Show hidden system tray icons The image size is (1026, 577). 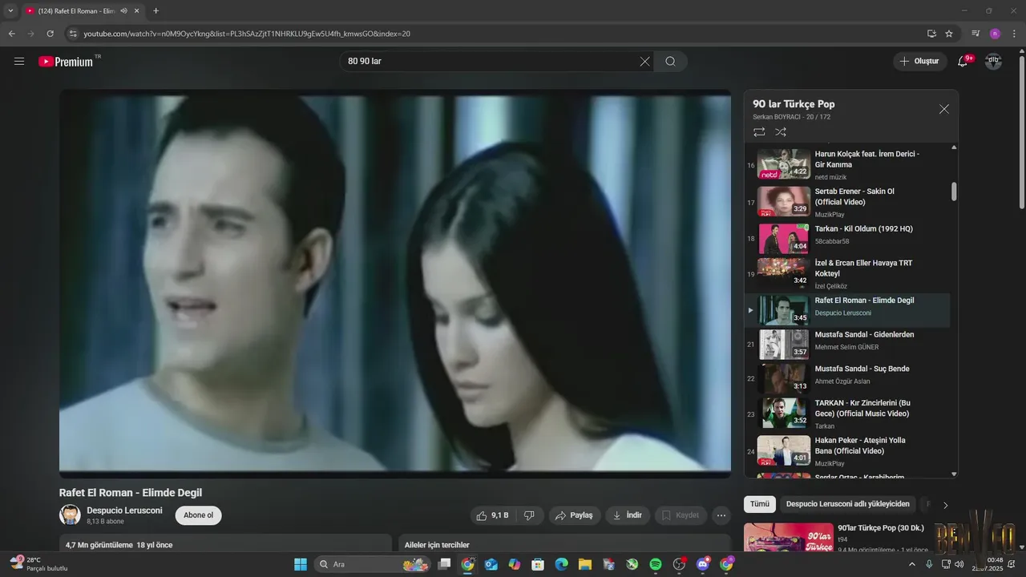coord(912,564)
